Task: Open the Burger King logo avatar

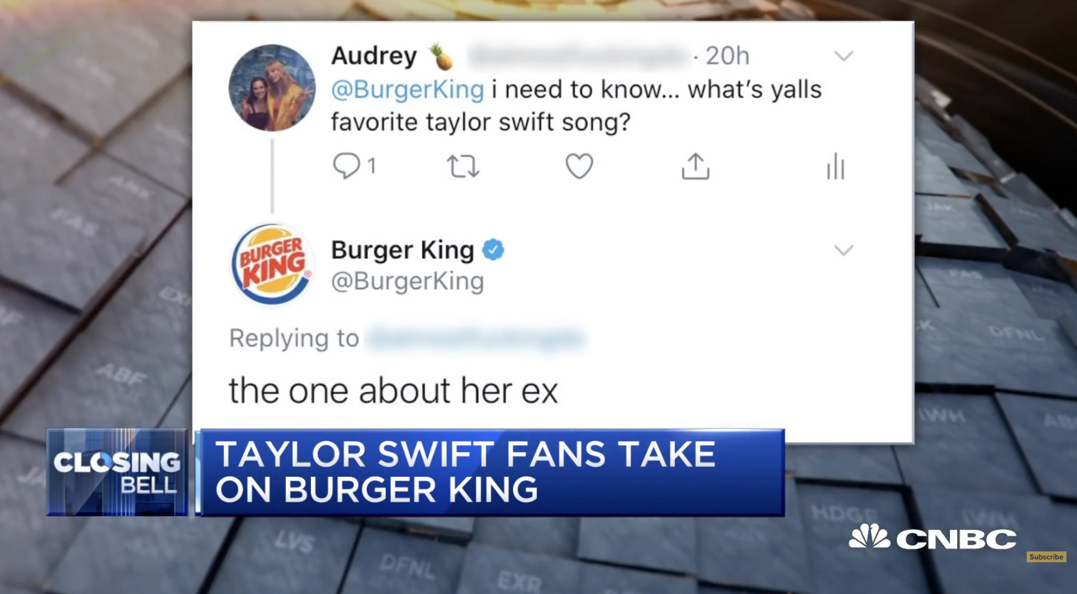Action: pyautogui.click(x=272, y=264)
